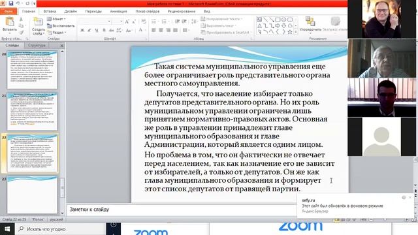Open the Анимация ribbon tab
The height and width of the screenshot is (235, 418).
(118, 11)
